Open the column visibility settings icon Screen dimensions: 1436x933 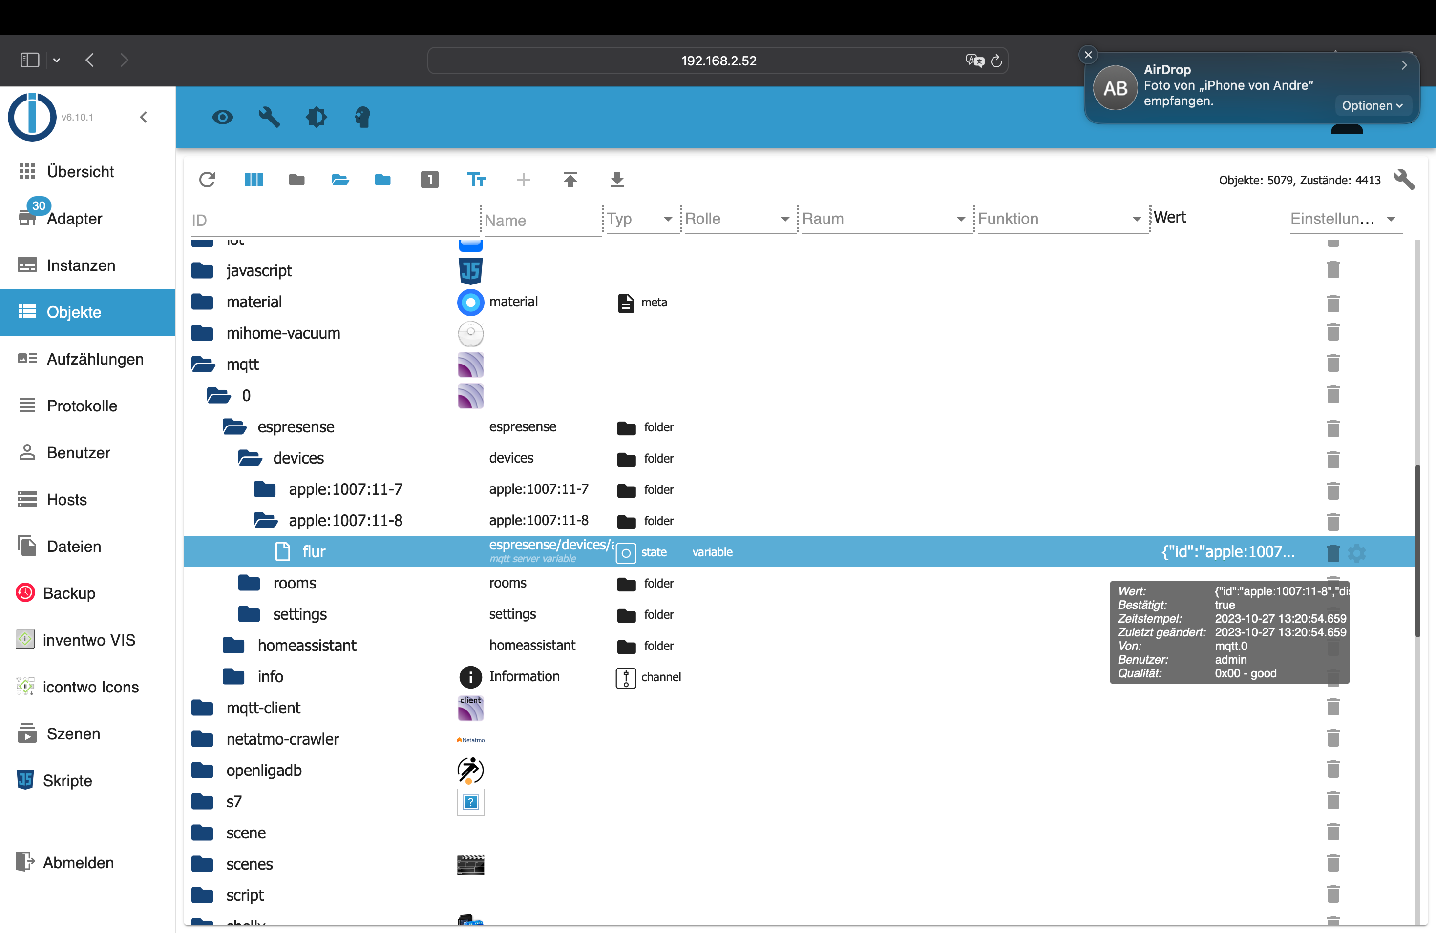[253, 180]
